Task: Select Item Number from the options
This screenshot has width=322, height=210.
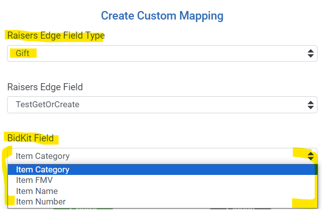Action: (40, 201)
